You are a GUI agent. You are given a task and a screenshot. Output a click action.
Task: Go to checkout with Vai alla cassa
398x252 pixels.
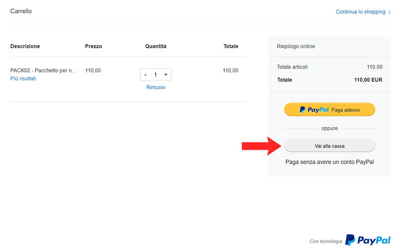pyautogui.click(x=329, y=146)
